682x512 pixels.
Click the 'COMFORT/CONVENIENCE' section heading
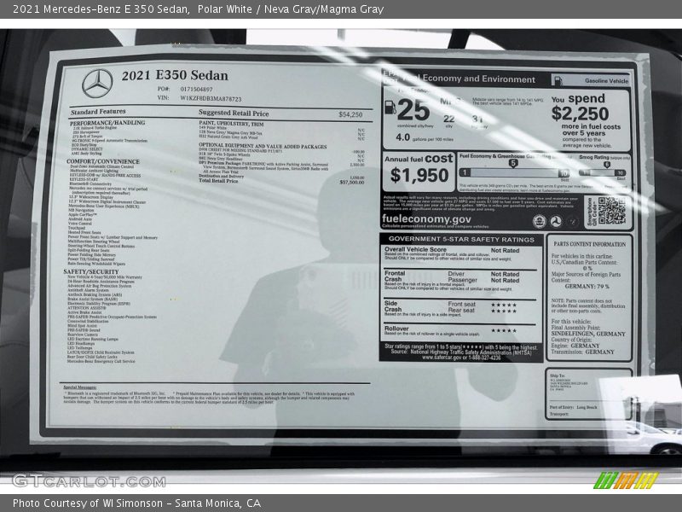[103, 161]
